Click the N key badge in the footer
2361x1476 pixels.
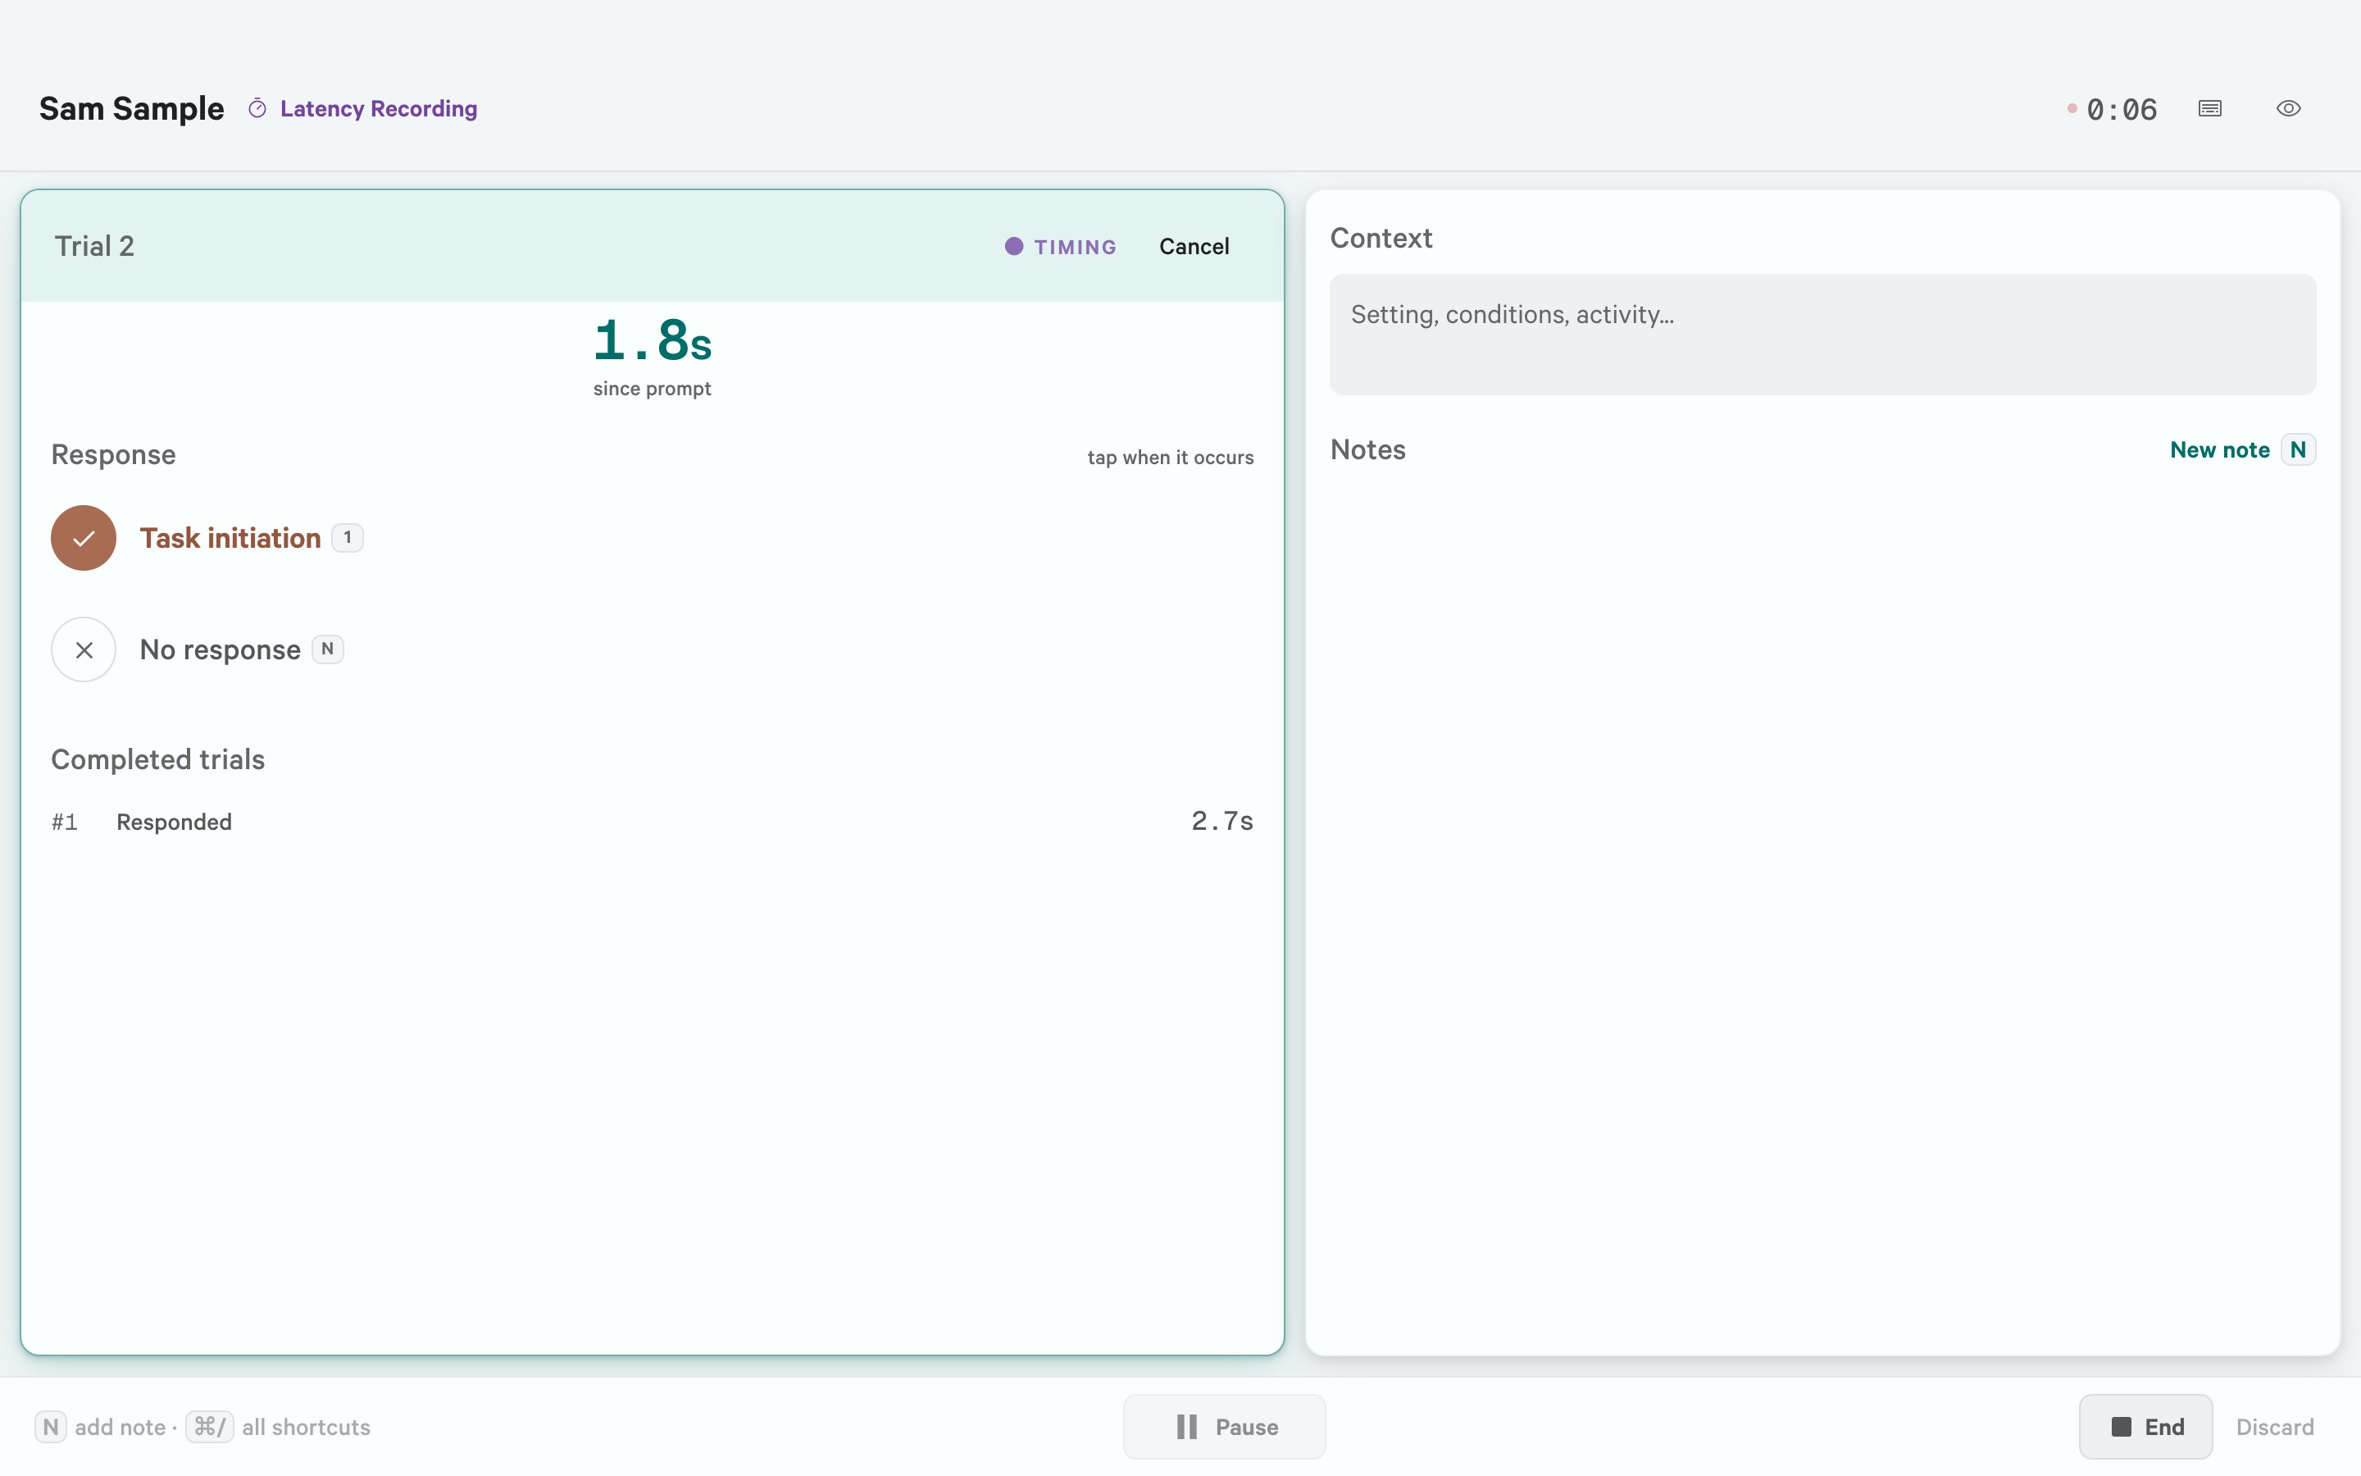point(51,1427)
